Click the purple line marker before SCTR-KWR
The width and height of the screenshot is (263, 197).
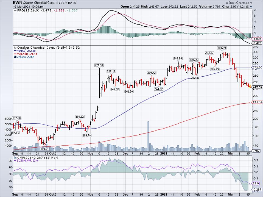(15, 160)
